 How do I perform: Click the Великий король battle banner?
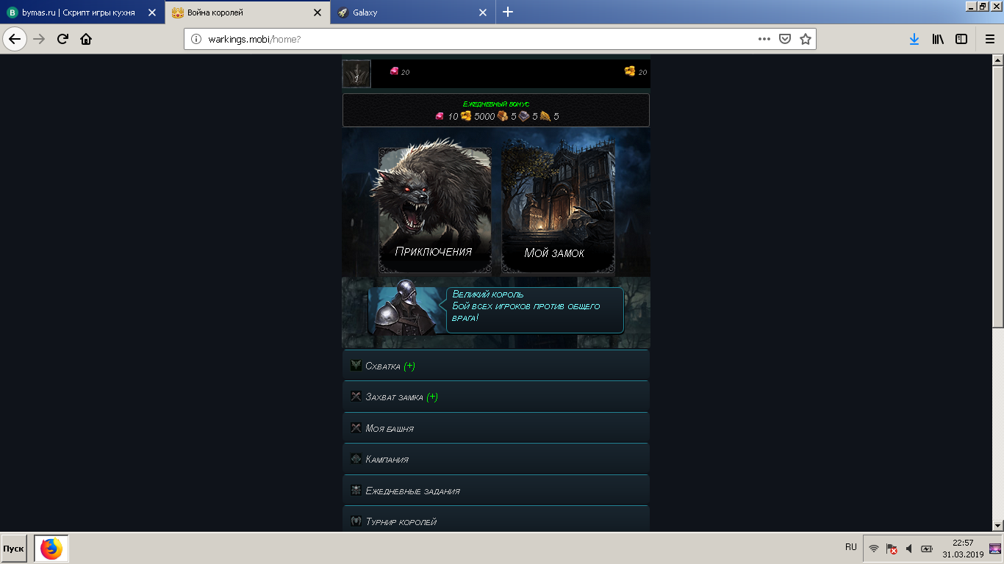pyautogui.click(x=496, y=310)
